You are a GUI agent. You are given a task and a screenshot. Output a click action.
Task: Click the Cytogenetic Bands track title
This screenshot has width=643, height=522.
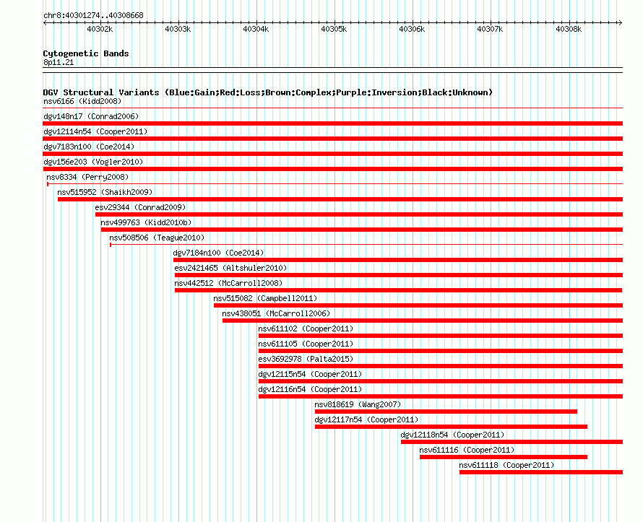pos(86,53)
